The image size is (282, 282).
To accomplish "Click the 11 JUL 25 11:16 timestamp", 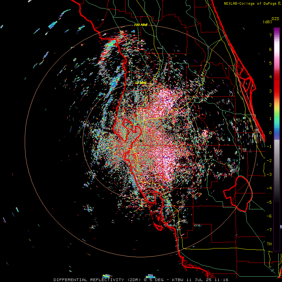I will 207,280.
